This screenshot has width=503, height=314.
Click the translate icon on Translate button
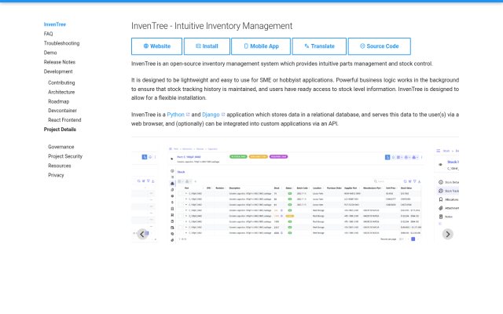307,46
